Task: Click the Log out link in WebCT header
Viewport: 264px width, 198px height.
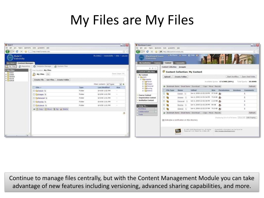Action: [125, 56]
